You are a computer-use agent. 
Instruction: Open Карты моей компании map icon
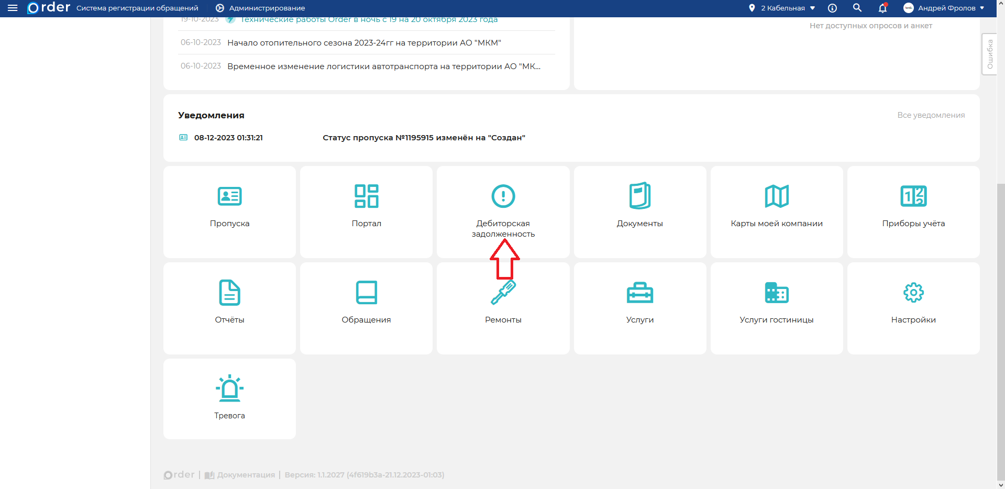click(776, 196)
